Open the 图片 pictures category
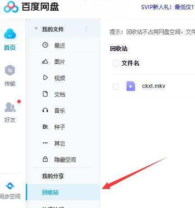 60,62
